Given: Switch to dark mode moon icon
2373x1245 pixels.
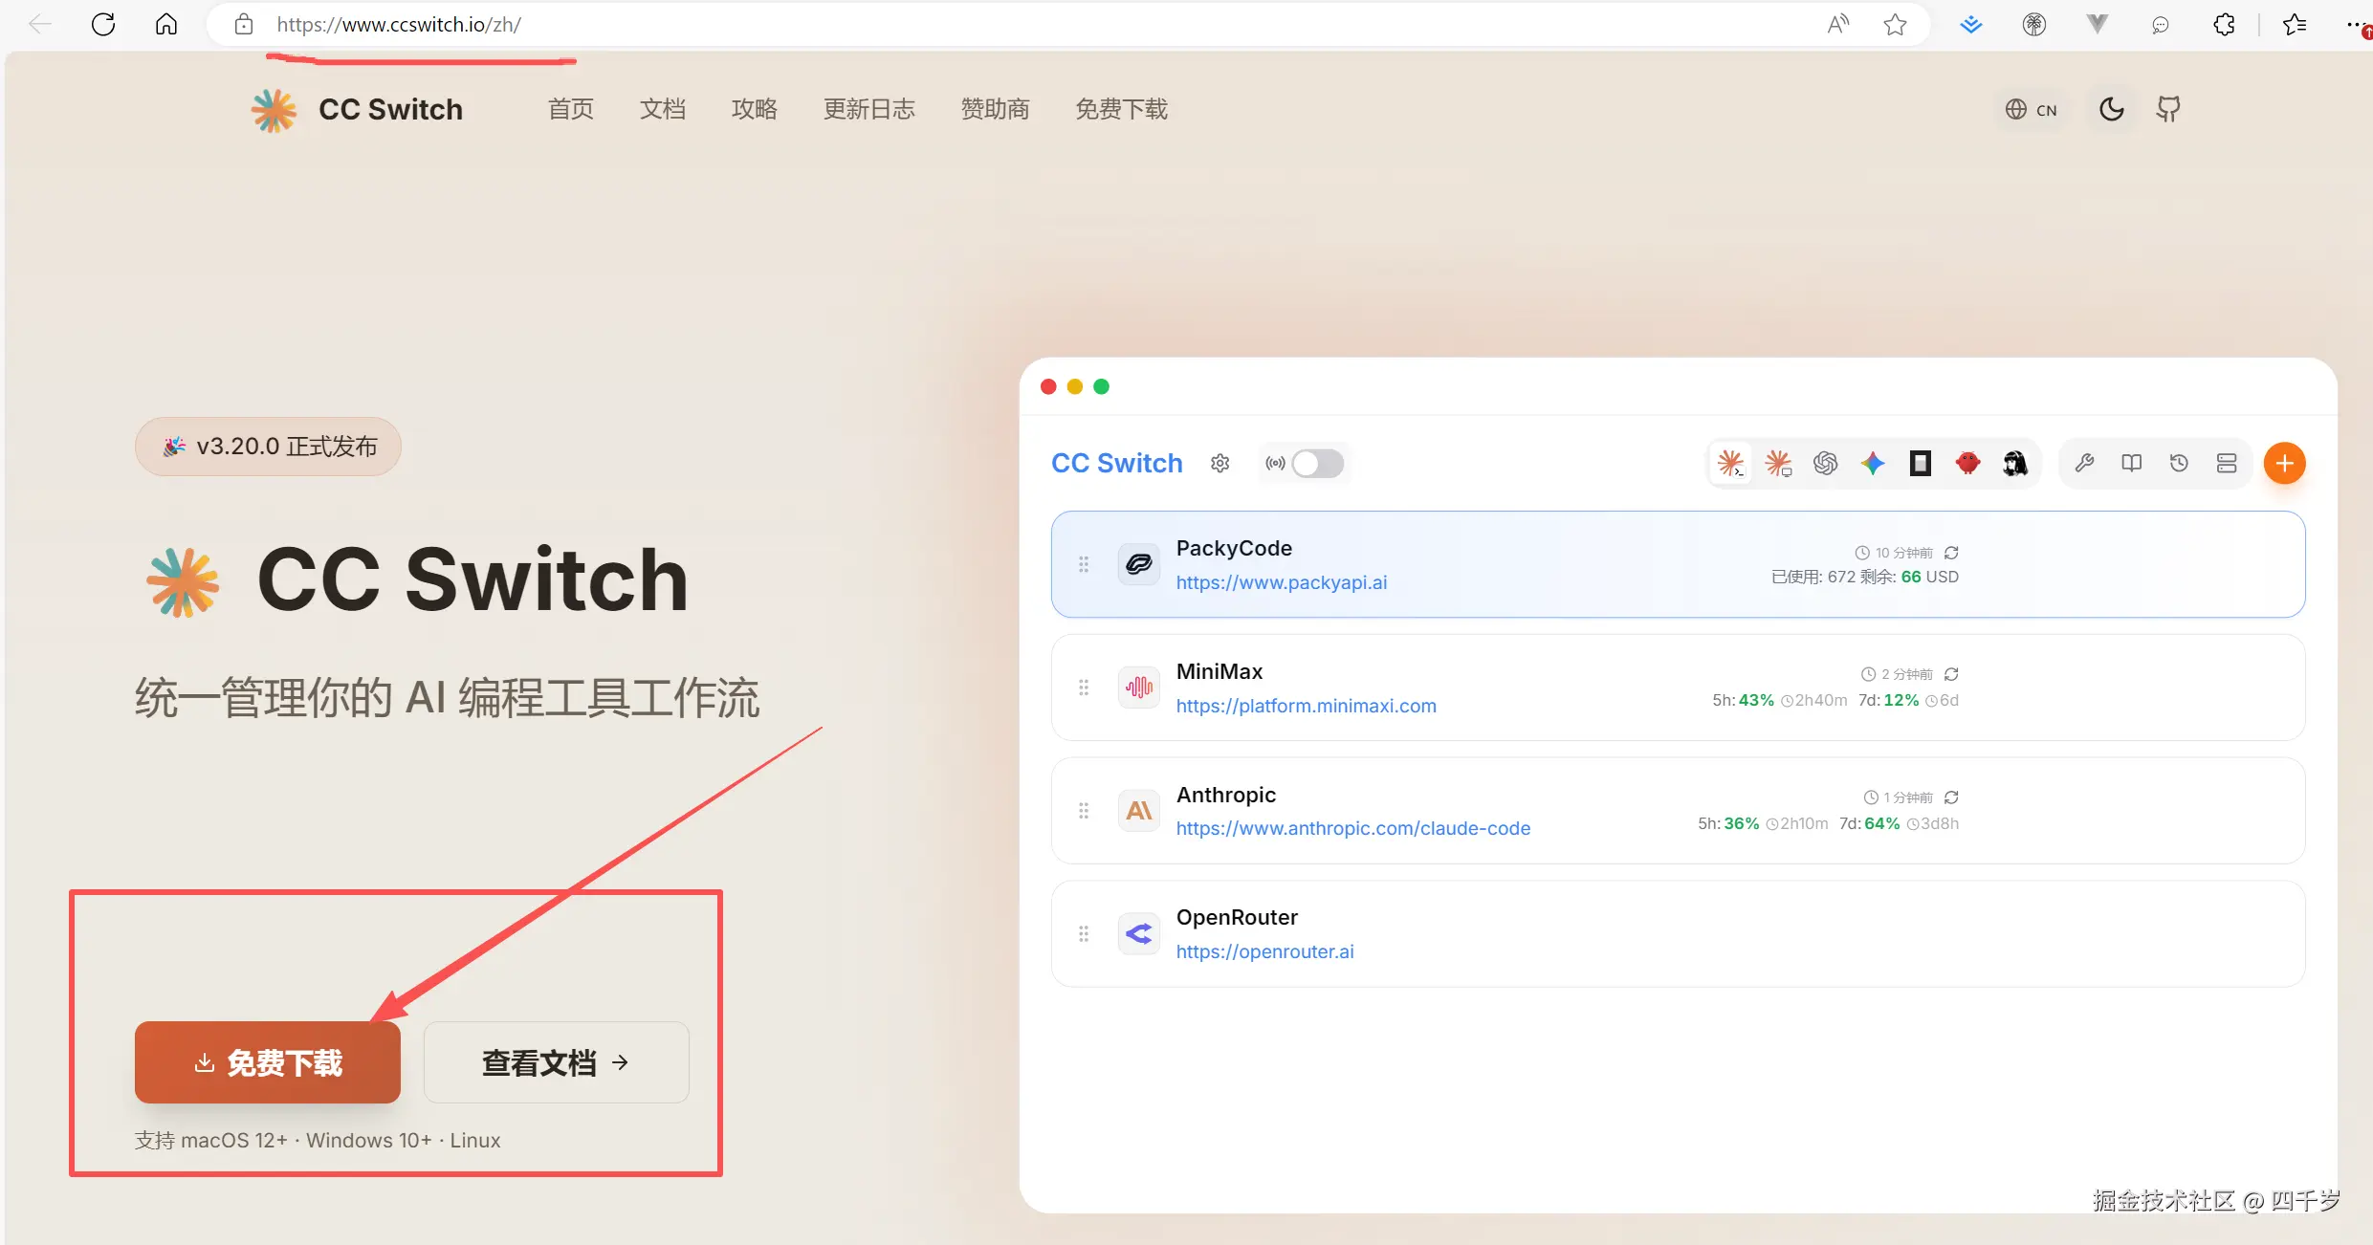Looking at the screenshot, I should click(2111, 109).
